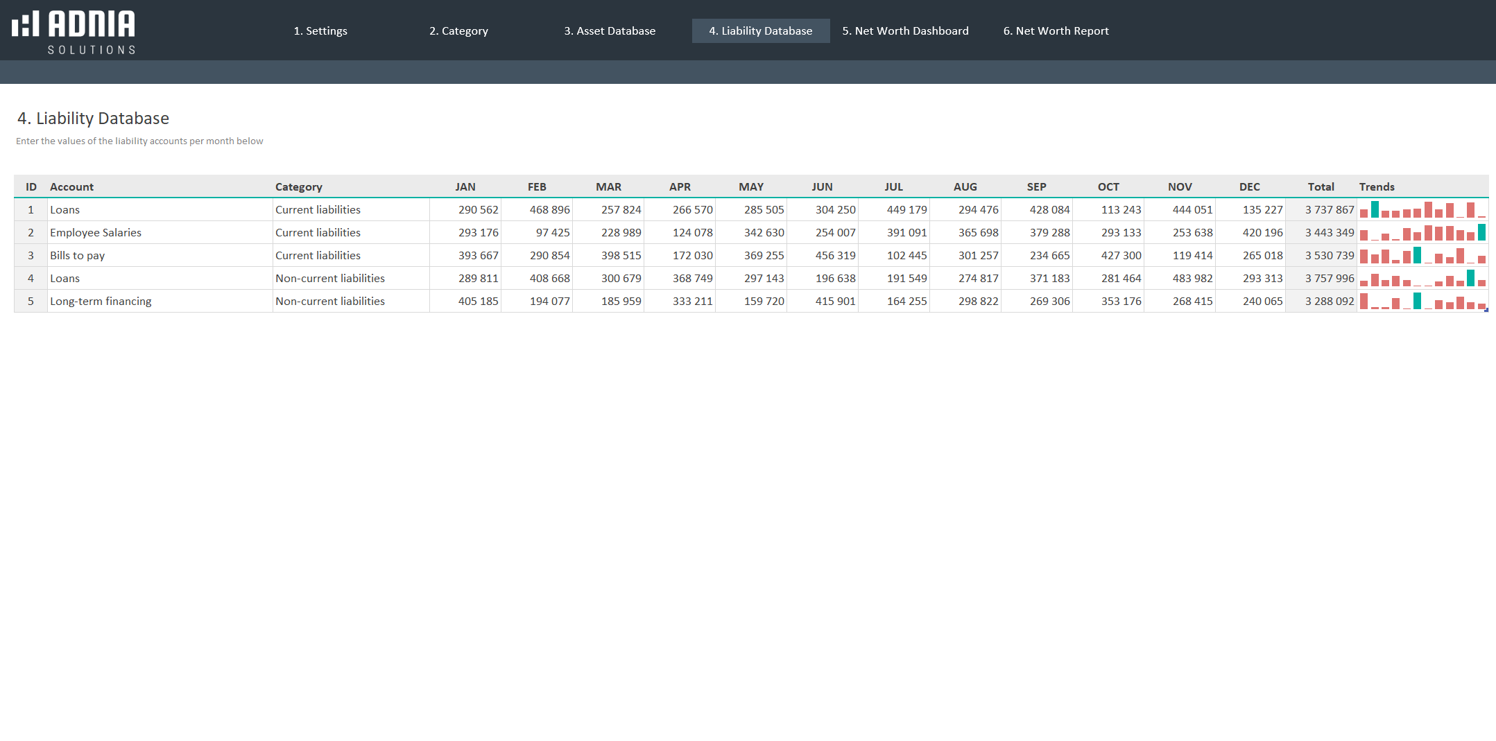Go to the 2. Category tab
Screen dimensions: 1496x741
click(458, 31)
